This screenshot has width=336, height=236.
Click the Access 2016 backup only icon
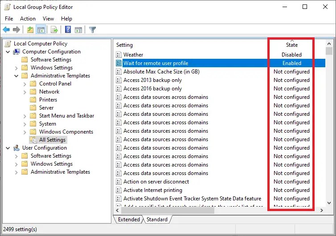(x=119, y=89)
